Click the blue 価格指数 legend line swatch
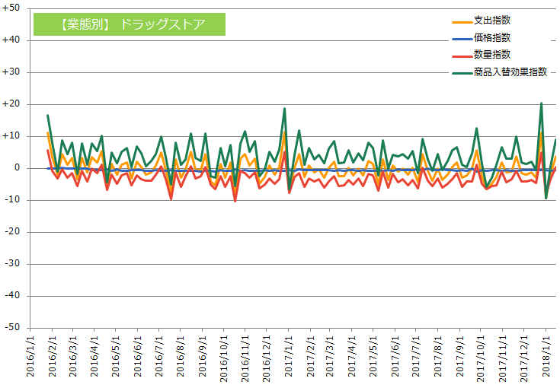Viewport: 560px width, 388px height. [462, 39]
